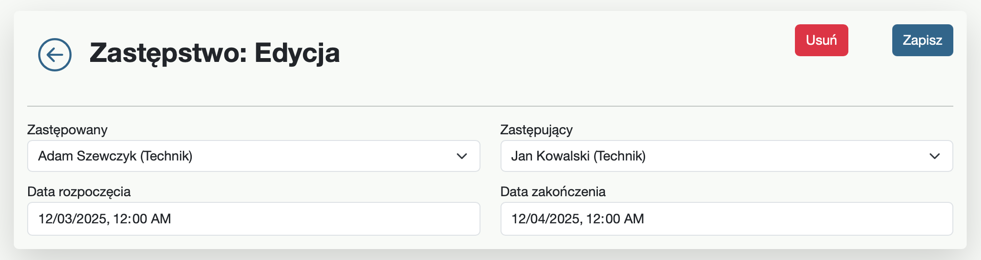Screen dimensions: 981x260
Task: Click the 12:00 AM time in start date
Action: tap(142, 219)
